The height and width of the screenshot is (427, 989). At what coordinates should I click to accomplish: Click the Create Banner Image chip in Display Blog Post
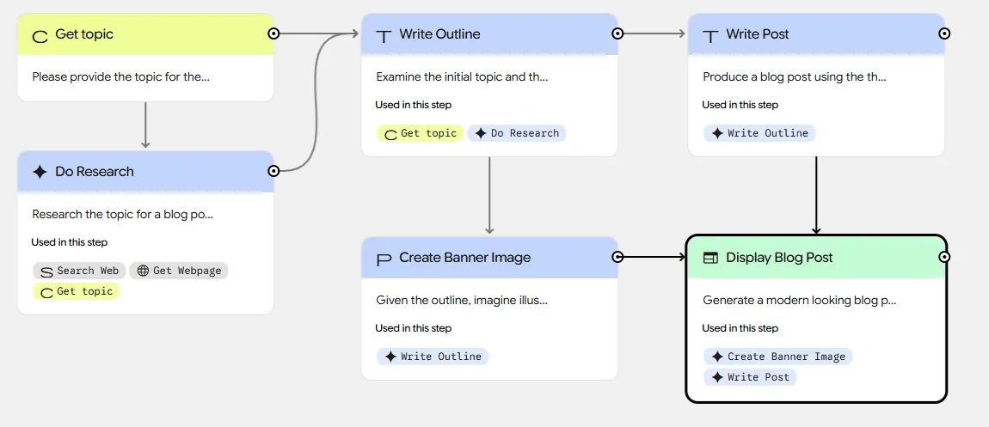[x=778, y=357]
